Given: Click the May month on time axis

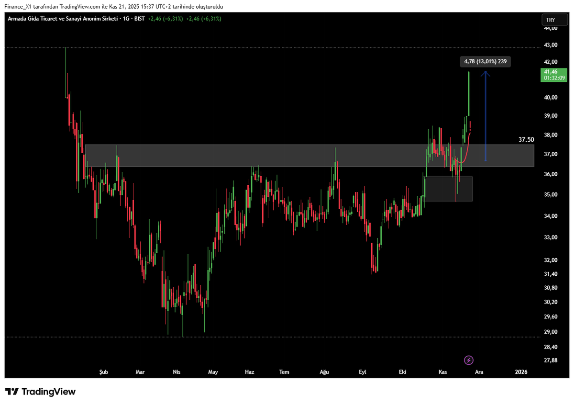Looking at the screenshot, I should (x=213, y=372).
